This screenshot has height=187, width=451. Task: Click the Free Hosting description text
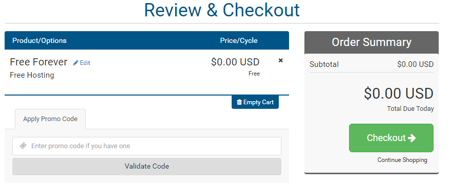(x=32, y=75)
